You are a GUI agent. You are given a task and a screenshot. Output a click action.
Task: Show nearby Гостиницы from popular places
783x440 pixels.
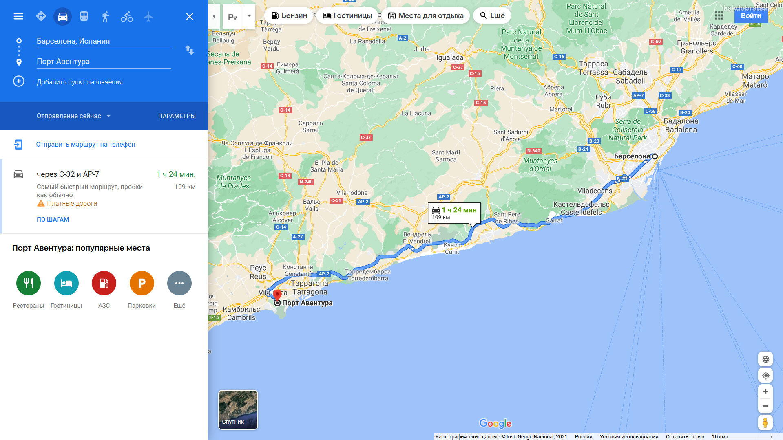tap(66, 283)
